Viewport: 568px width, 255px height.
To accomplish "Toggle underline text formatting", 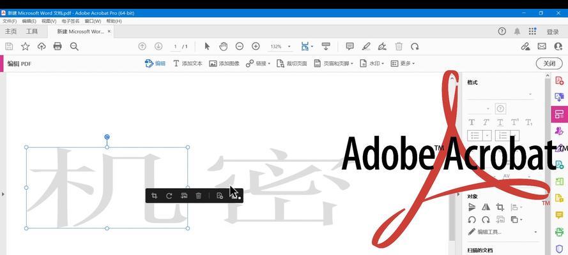I will tap(500, 122).
